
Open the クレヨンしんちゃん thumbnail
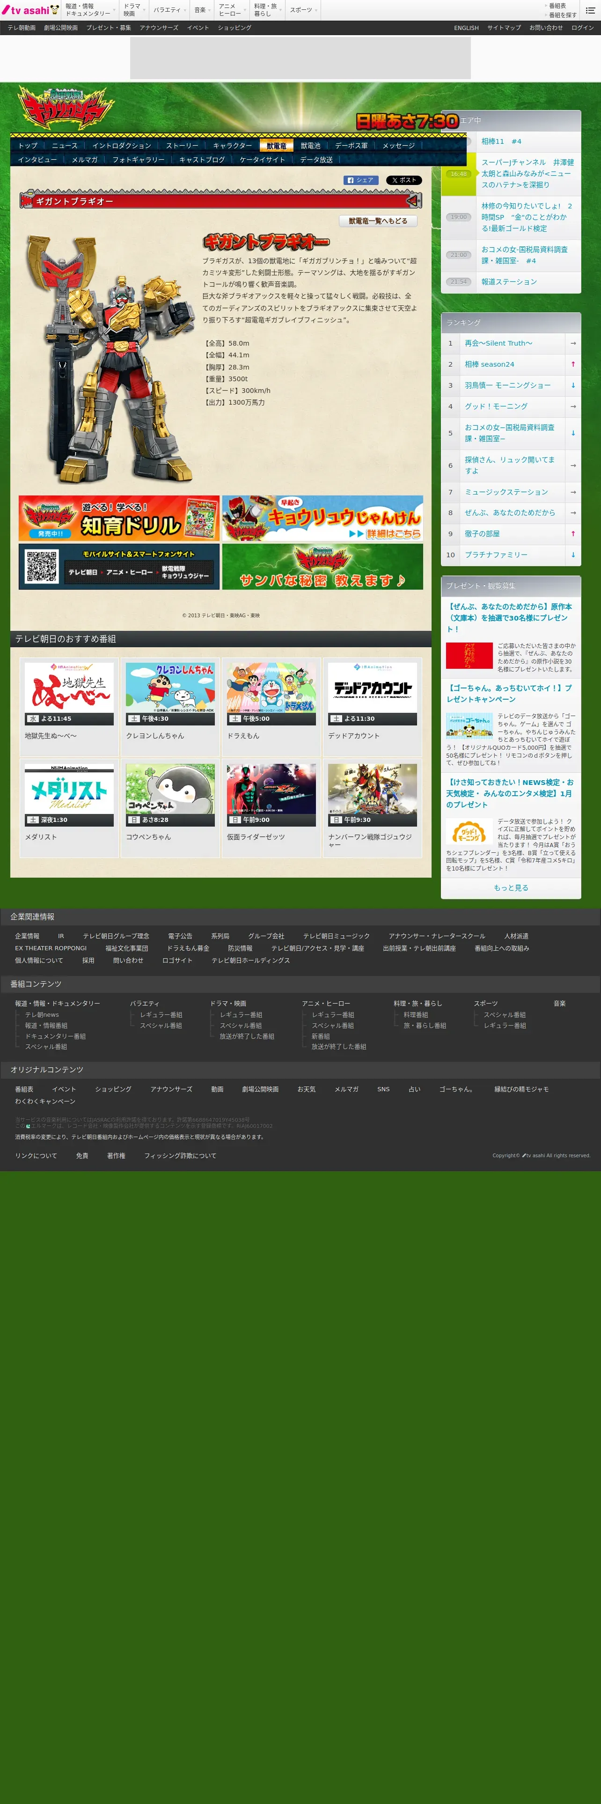(170, 693)
